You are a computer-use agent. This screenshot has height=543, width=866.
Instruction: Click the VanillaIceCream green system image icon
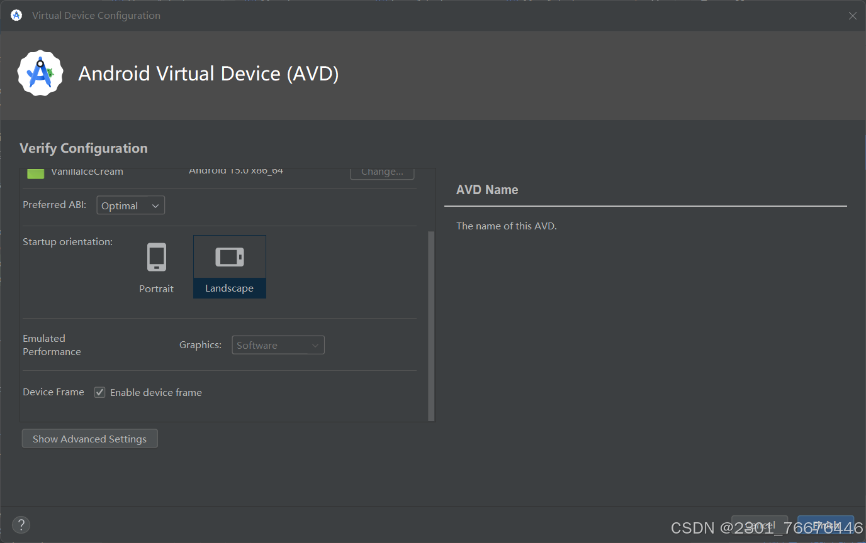(x=36, y=173)
